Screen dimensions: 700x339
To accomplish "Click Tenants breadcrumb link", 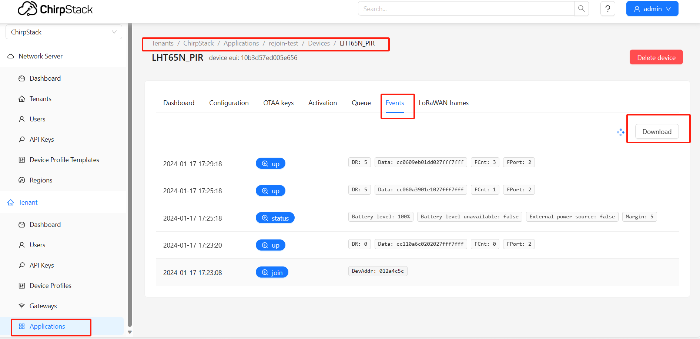I will pos(163,43).
